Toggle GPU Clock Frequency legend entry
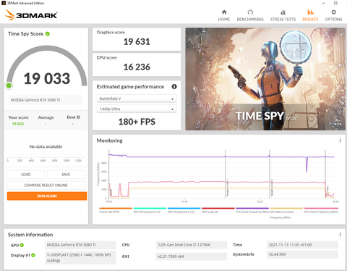 click(x=321, y=210)
